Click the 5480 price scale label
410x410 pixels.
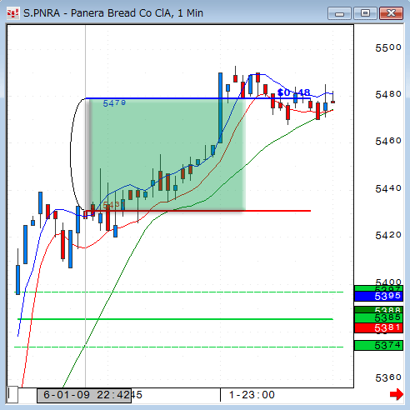pyautogui.click(x=388, y=94)
